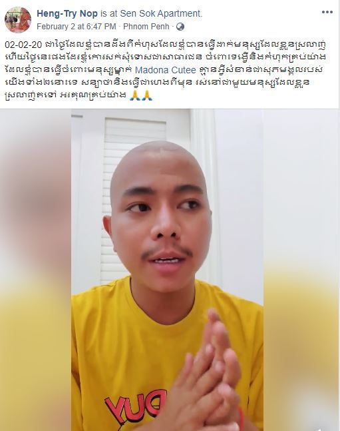Open the Phnom Penh location link
Screen dimensions: 340x431
[x=146, y=27]
